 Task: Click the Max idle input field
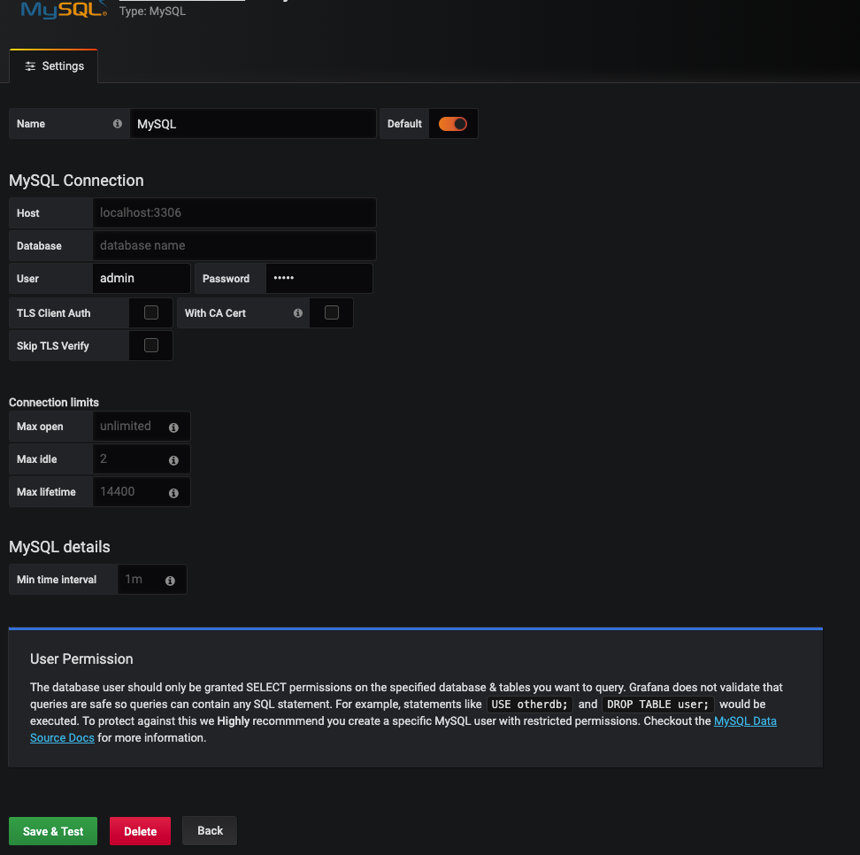[142, 459]
